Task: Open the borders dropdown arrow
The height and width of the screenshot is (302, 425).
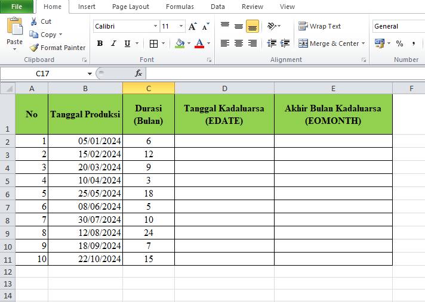Action: 163,43
